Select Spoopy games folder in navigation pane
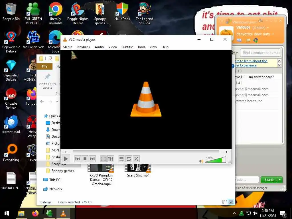This screenshot has width=292, height=219. click(60, 171)
